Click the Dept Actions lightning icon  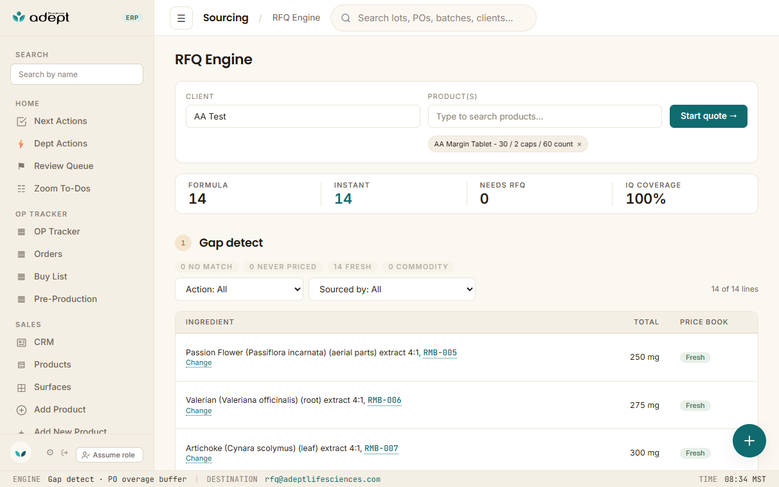[x=22, y=144]
